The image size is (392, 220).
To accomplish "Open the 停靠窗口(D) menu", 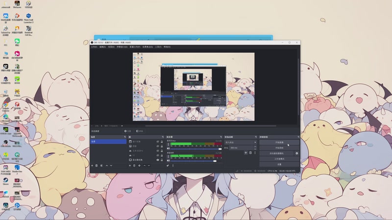I will [122, 47].
